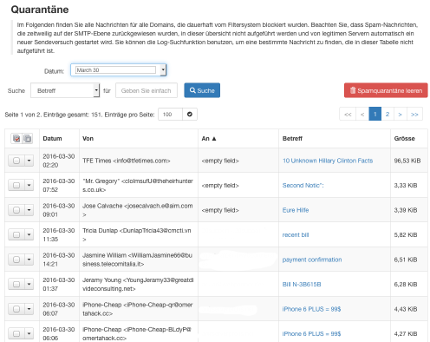The height and width of the screenshot is (342, 430).
Task: Open the 'Eure Hilfe' message link
Action: click(296, 210)
